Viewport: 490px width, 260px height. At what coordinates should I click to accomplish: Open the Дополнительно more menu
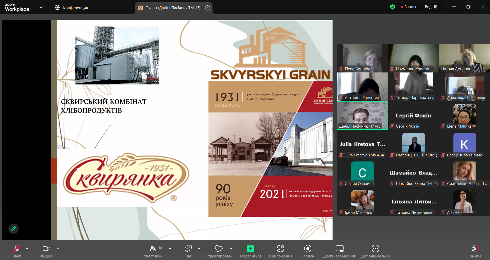pyautogui.click(x=375, y=251)
